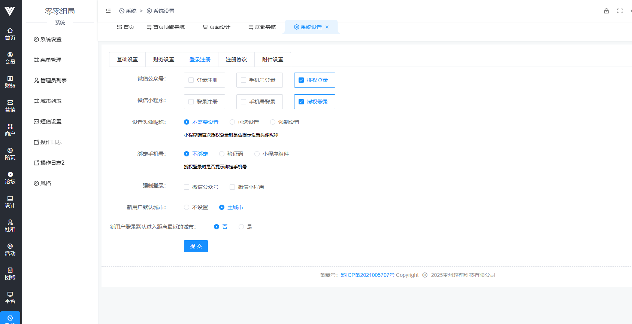
Task: Click the 提交 button
Action: click(196, 246)
